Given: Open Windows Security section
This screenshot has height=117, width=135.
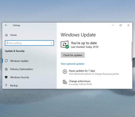Looking at the screenshot, I should coord(20,77).
